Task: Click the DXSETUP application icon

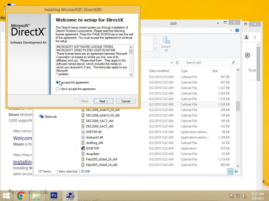Action: pyautogui.click(x=83, y=148)
